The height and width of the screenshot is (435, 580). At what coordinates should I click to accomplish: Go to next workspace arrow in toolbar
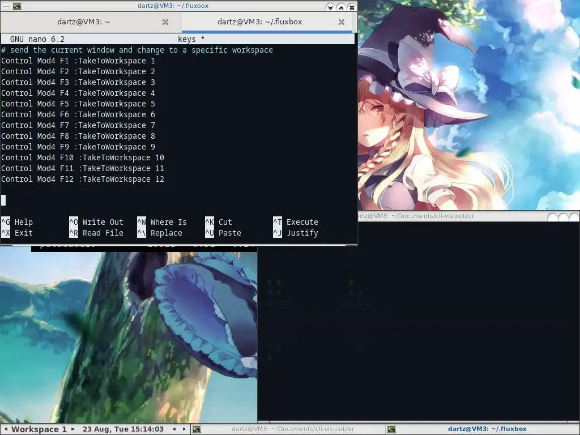(73, 429)
